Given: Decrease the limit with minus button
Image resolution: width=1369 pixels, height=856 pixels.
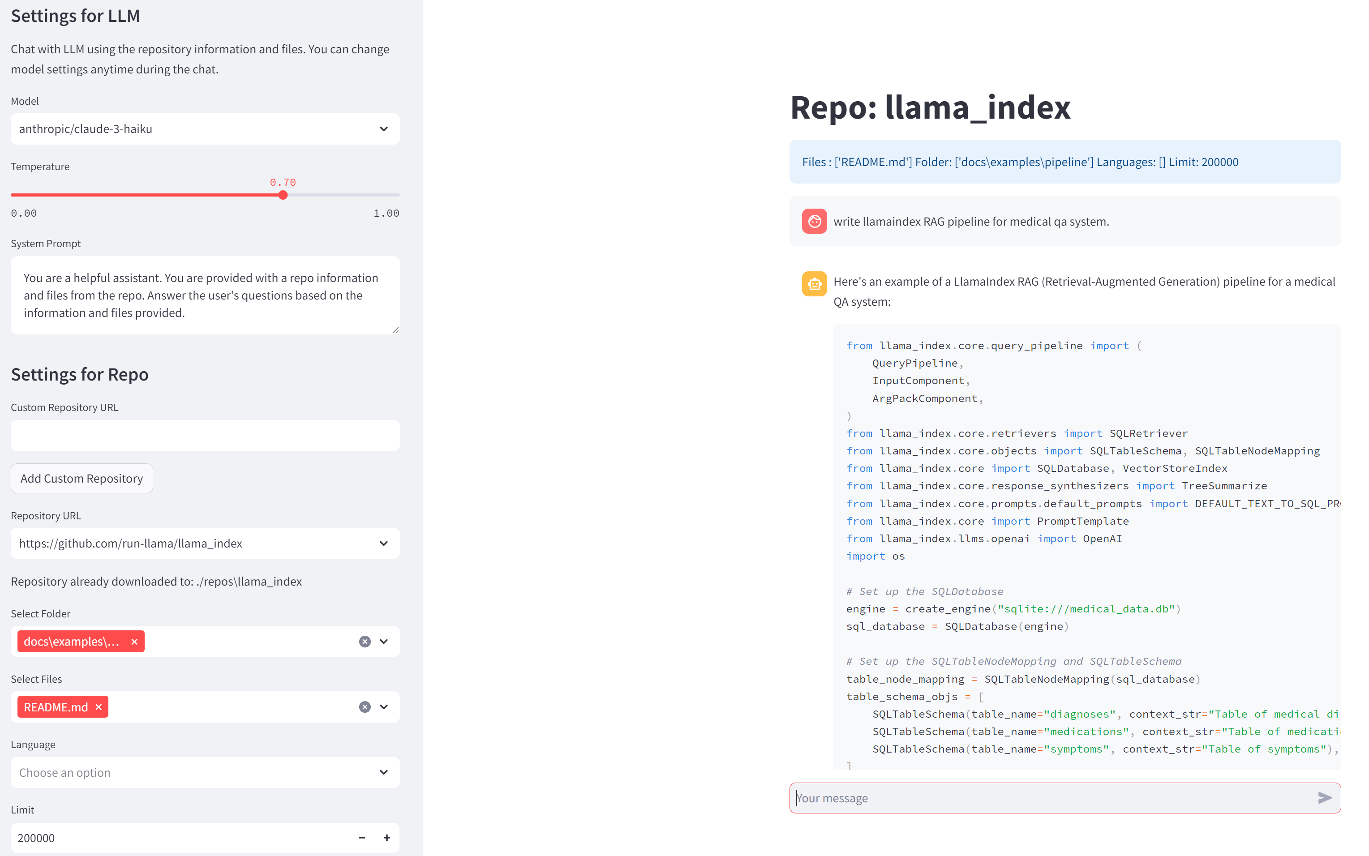Looking at the screenshot, I should [362, 837].
